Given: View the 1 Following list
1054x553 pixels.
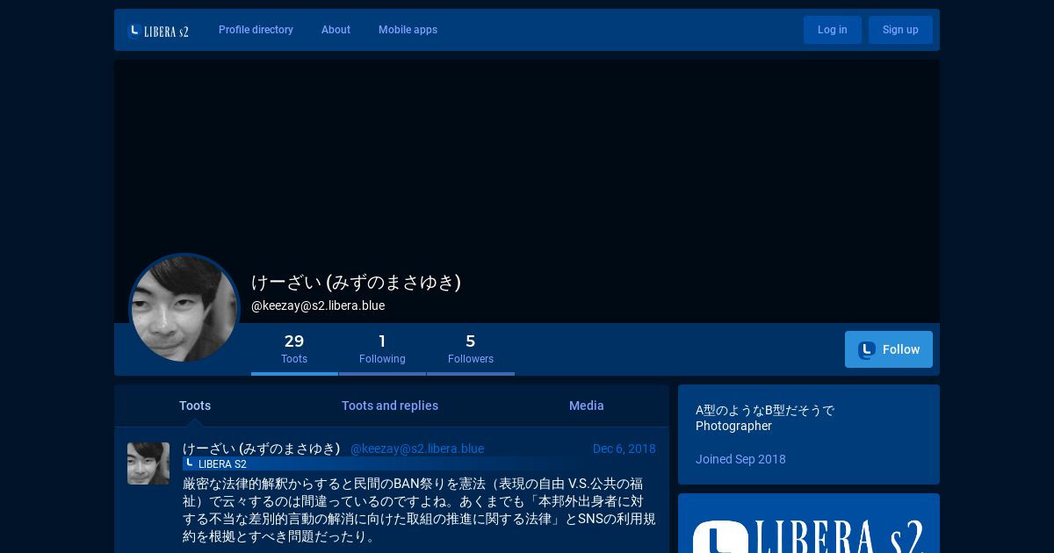Looking at the screenshot, I should click(382, 349).
